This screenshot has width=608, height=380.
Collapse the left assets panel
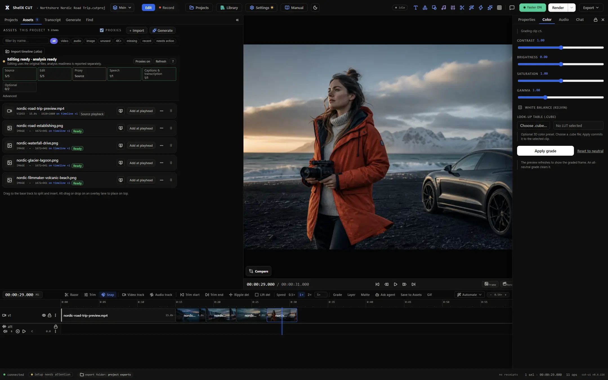coord(237,20)
